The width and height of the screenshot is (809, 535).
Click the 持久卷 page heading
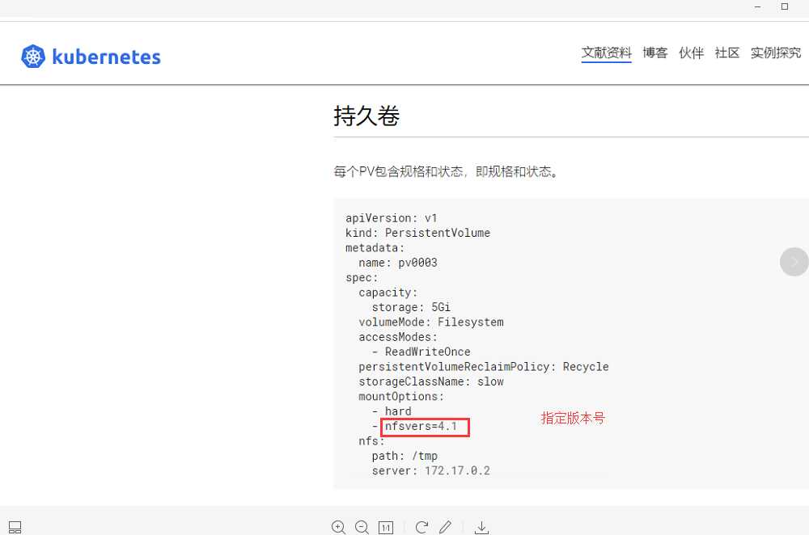(366, 116)
